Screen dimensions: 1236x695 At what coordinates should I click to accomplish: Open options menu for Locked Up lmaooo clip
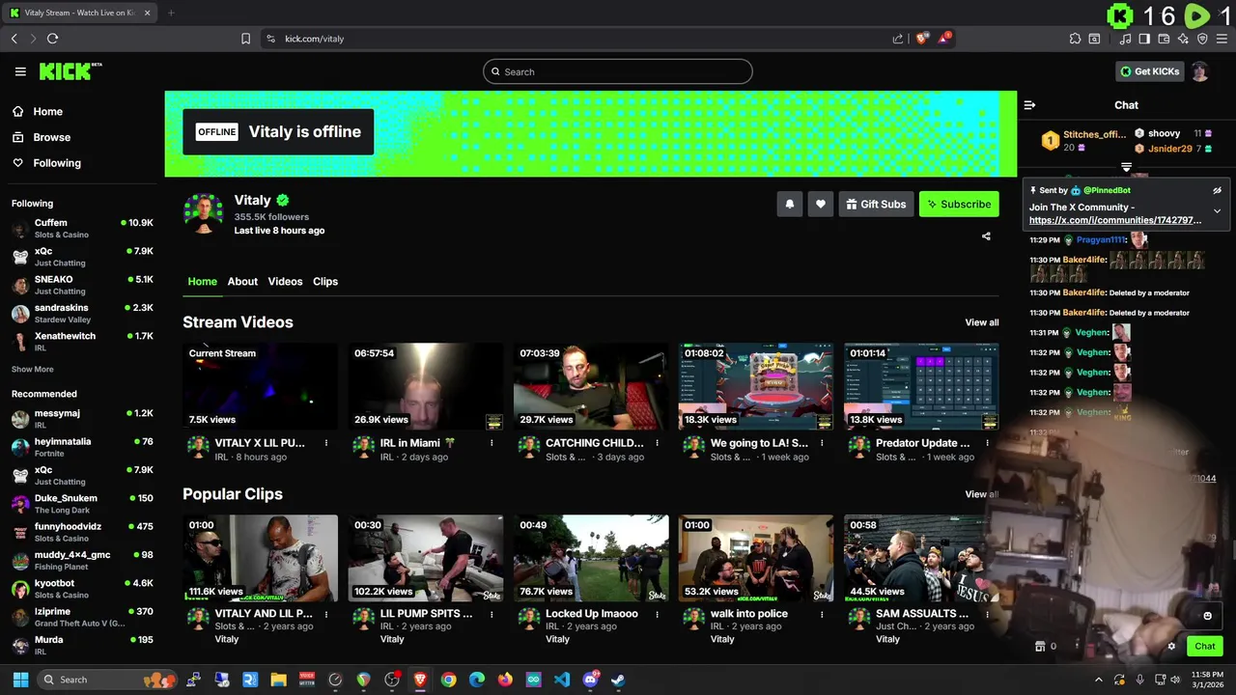(x=657, y=614)
